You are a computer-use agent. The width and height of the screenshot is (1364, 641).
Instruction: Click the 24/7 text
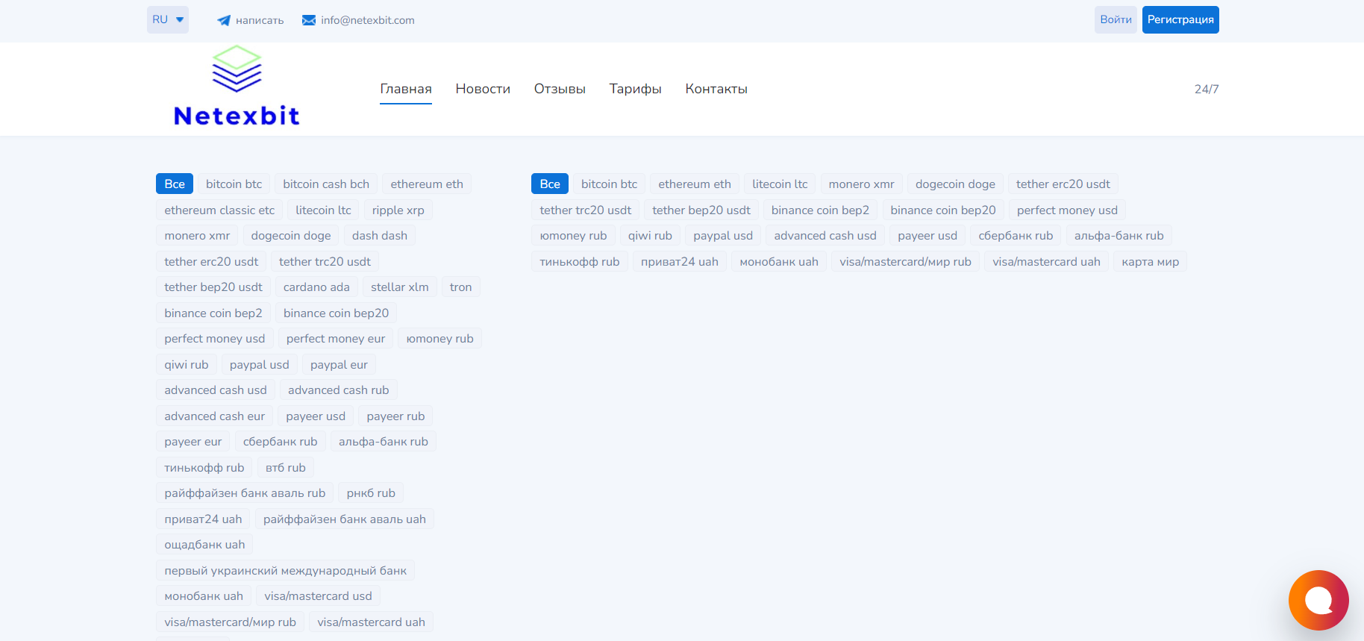(1207, 89)
